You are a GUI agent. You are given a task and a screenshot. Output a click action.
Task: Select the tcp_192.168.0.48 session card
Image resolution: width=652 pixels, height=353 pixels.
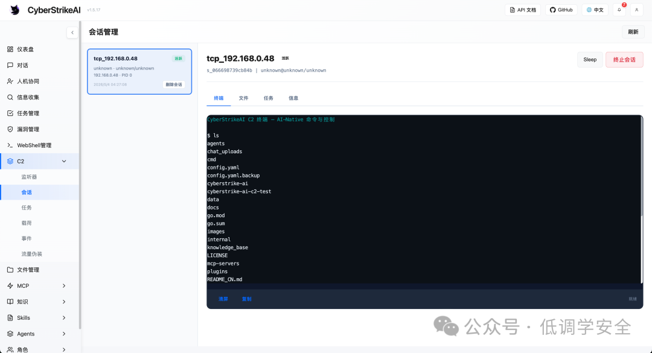[x=139, y=72]
